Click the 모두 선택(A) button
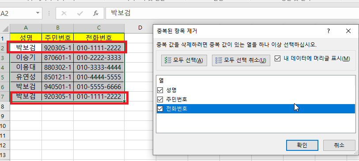 184,60
